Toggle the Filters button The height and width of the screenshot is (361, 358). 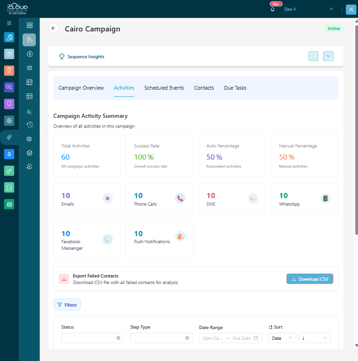tap(67, 305)
